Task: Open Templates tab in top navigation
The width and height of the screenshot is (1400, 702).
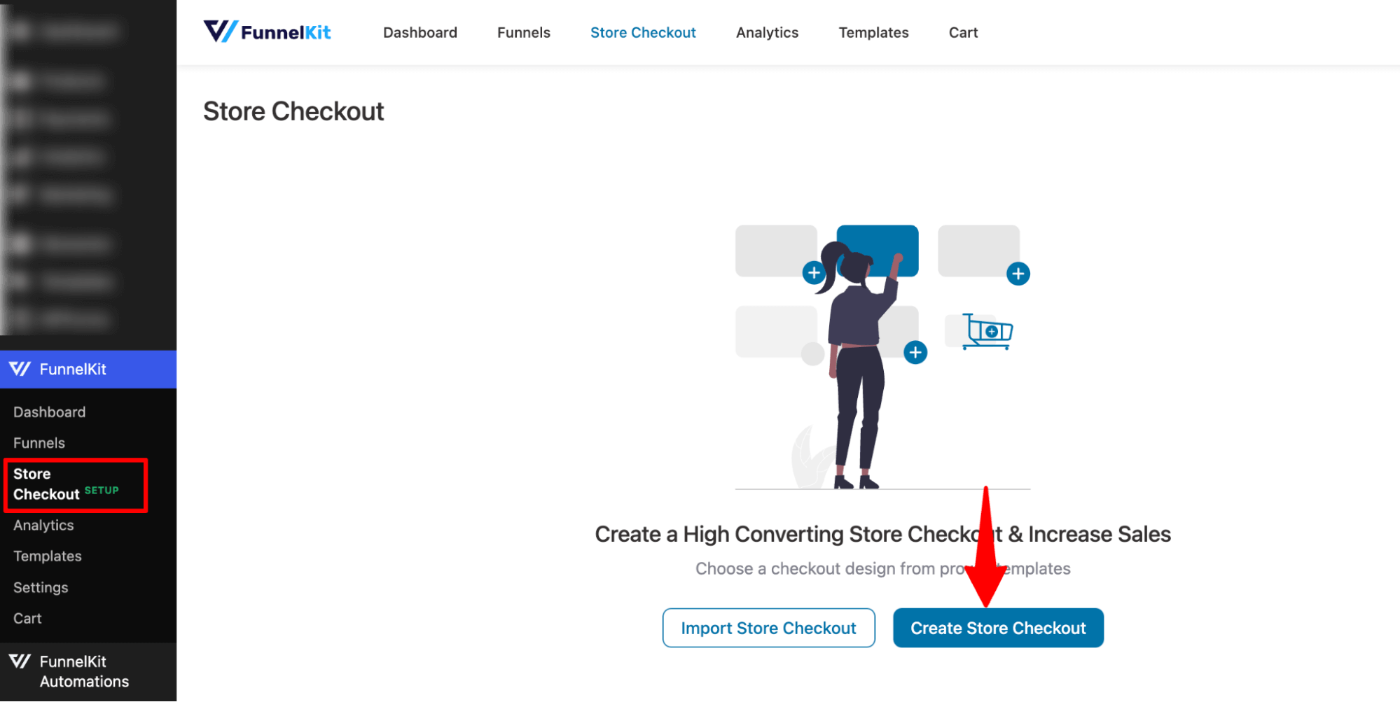Action: pos(873,32)
